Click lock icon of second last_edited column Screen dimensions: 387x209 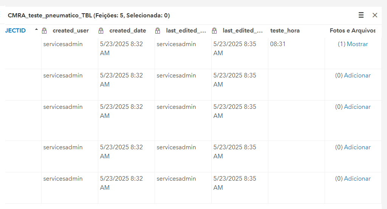[x=215, y=31]
